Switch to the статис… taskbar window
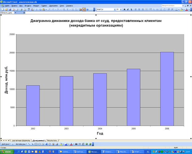Image resolution: width=192 pixels, height=154 pixels. point(65,152)
